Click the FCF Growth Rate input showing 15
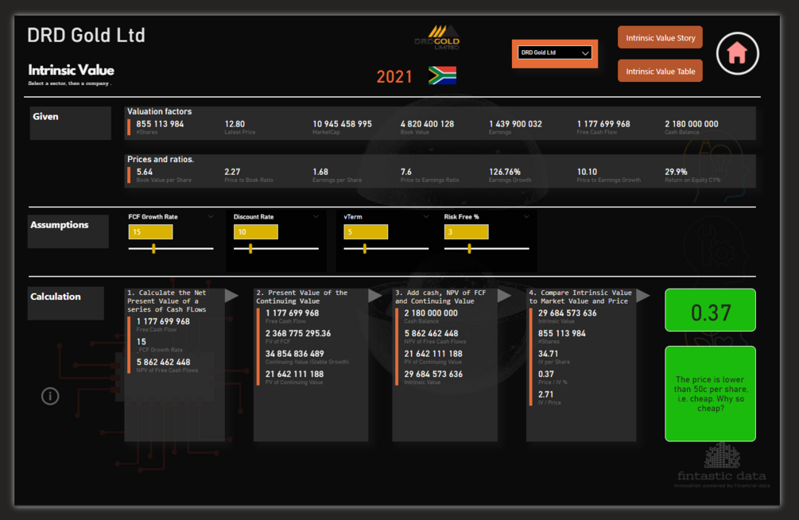799x520 pixels. [x=150, y=232]
